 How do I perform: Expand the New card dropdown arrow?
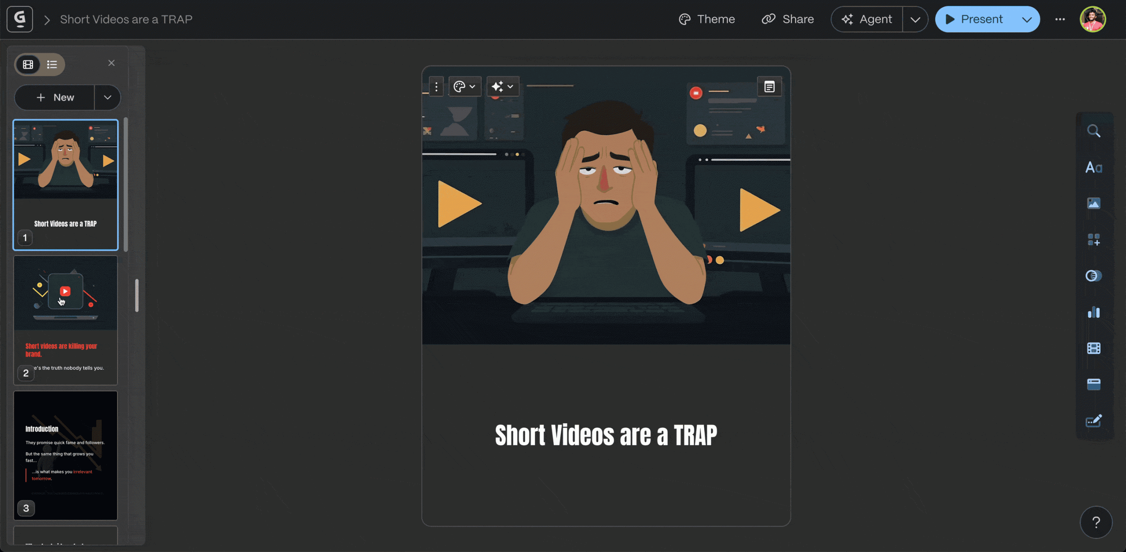click(x=107, y=98)
